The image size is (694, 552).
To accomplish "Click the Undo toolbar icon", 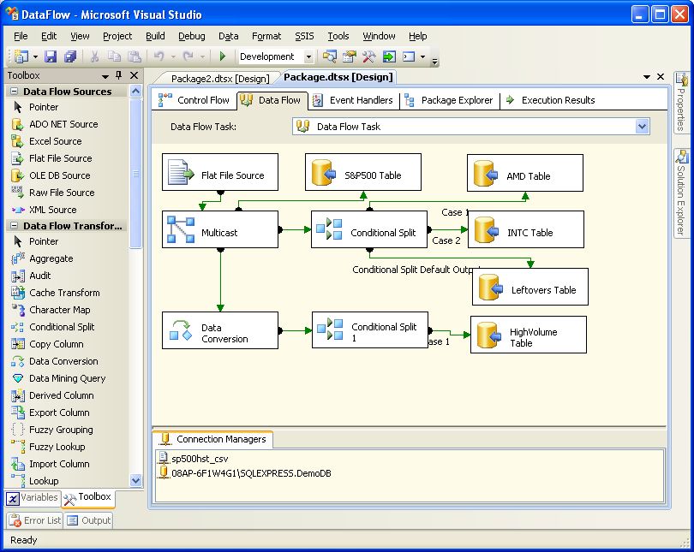I will click(159, 56).
